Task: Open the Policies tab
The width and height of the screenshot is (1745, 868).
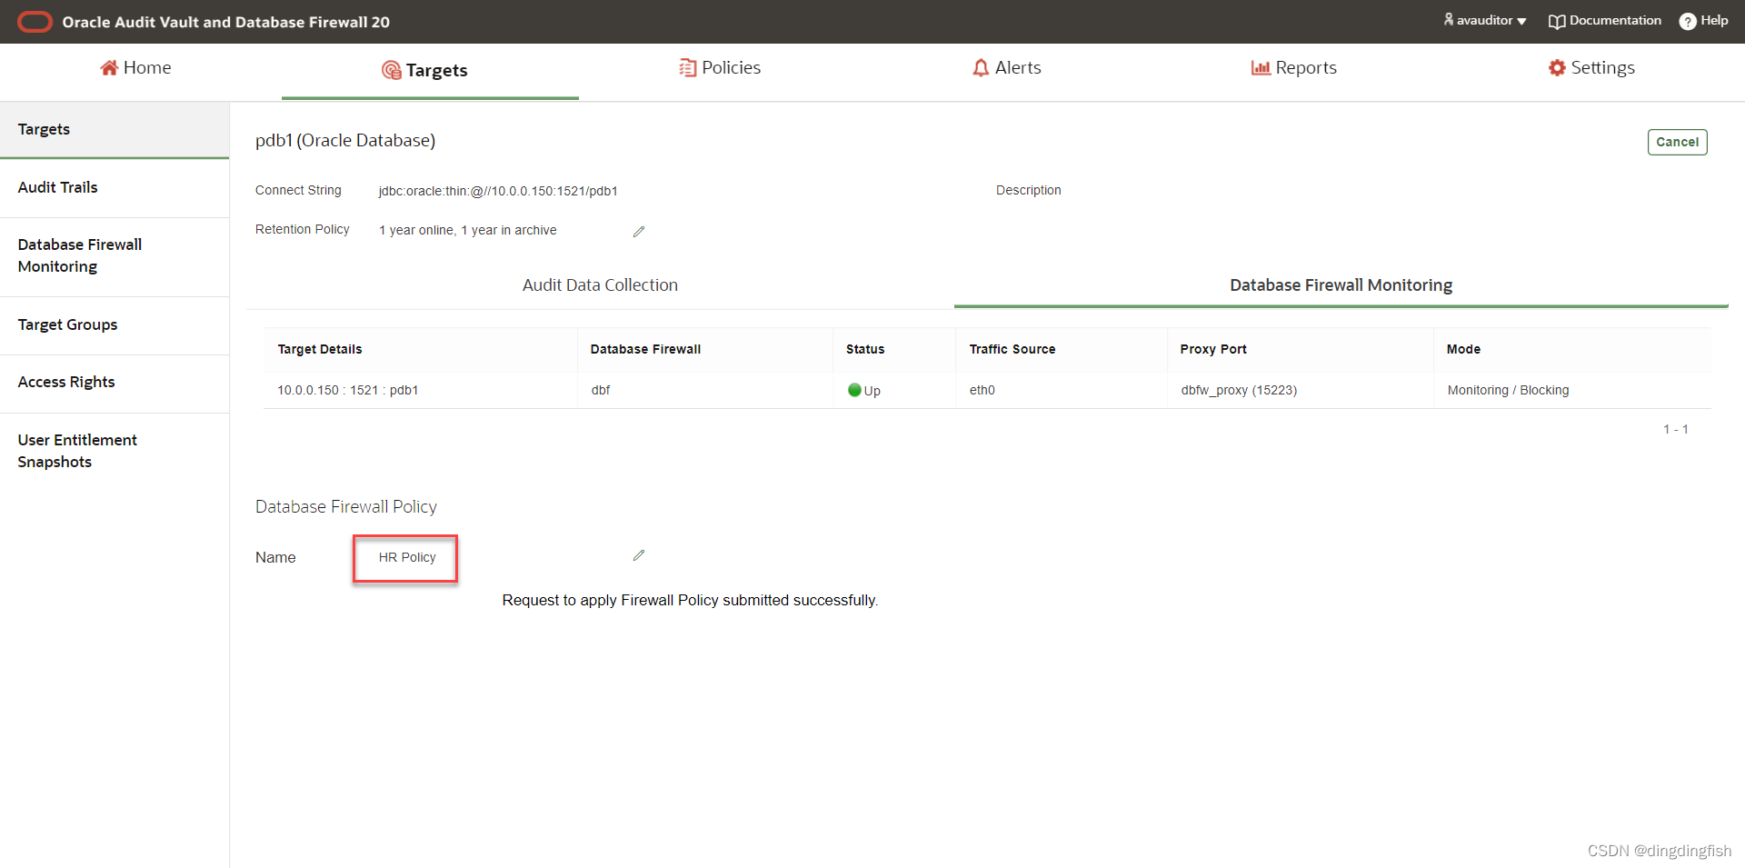Action: [x=720, y=67]
